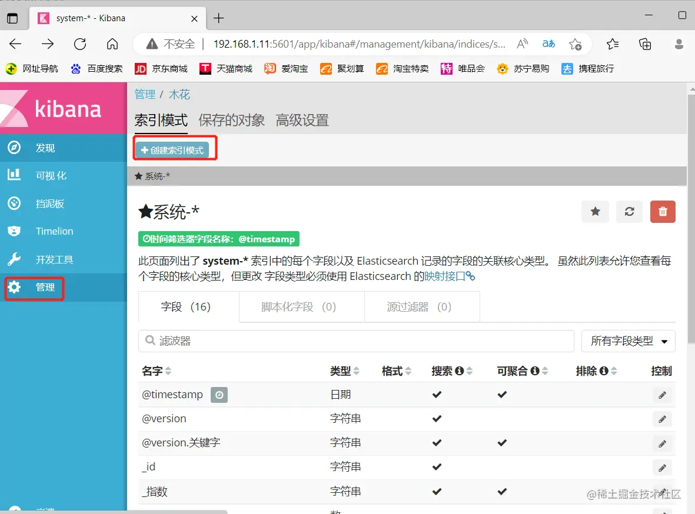Viewport: 695px width, 514px height.
Task: Edit the @version.关键字 field pencil icon
Action: 662,443
